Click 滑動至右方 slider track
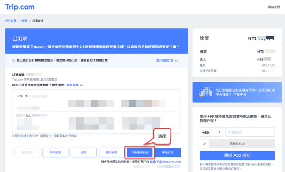 click(237, 143)
